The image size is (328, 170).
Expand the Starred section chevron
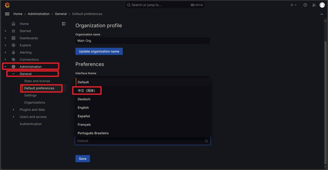[x=5, y=31]
